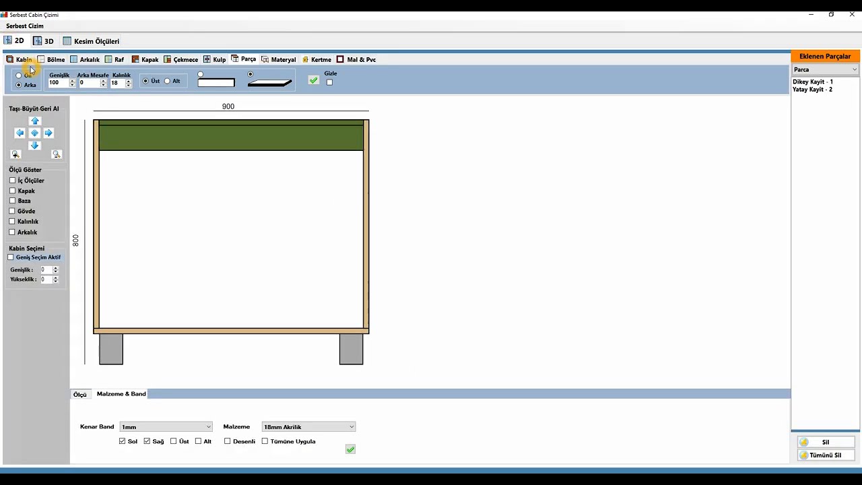Confirm part with the green check in toolbar
The height and width of the screenshot is (485, 862).
click(313, 80)
